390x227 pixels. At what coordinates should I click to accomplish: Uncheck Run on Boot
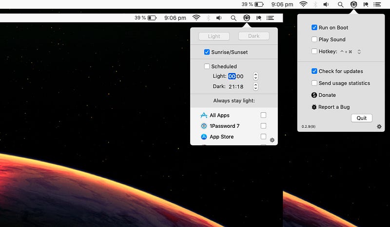click(x=314, y=28)
